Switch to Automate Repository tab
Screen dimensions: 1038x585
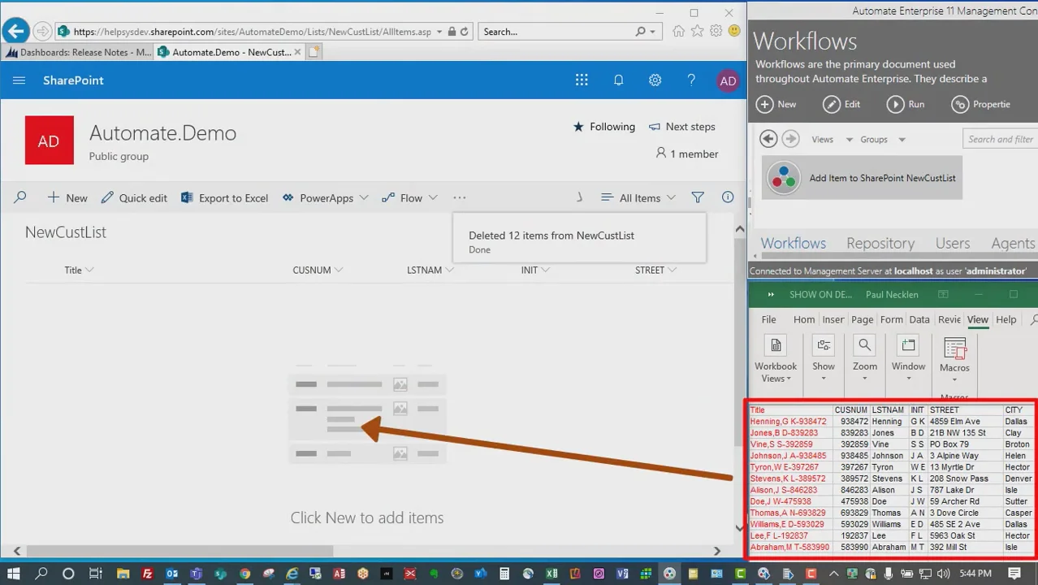pos(880,243)
